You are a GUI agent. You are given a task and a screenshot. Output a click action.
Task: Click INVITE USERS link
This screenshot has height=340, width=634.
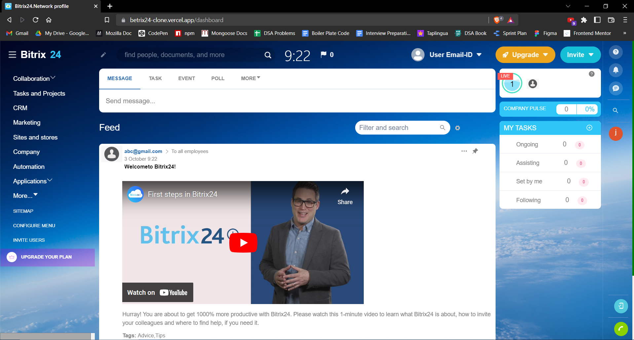tap(29, 240)
